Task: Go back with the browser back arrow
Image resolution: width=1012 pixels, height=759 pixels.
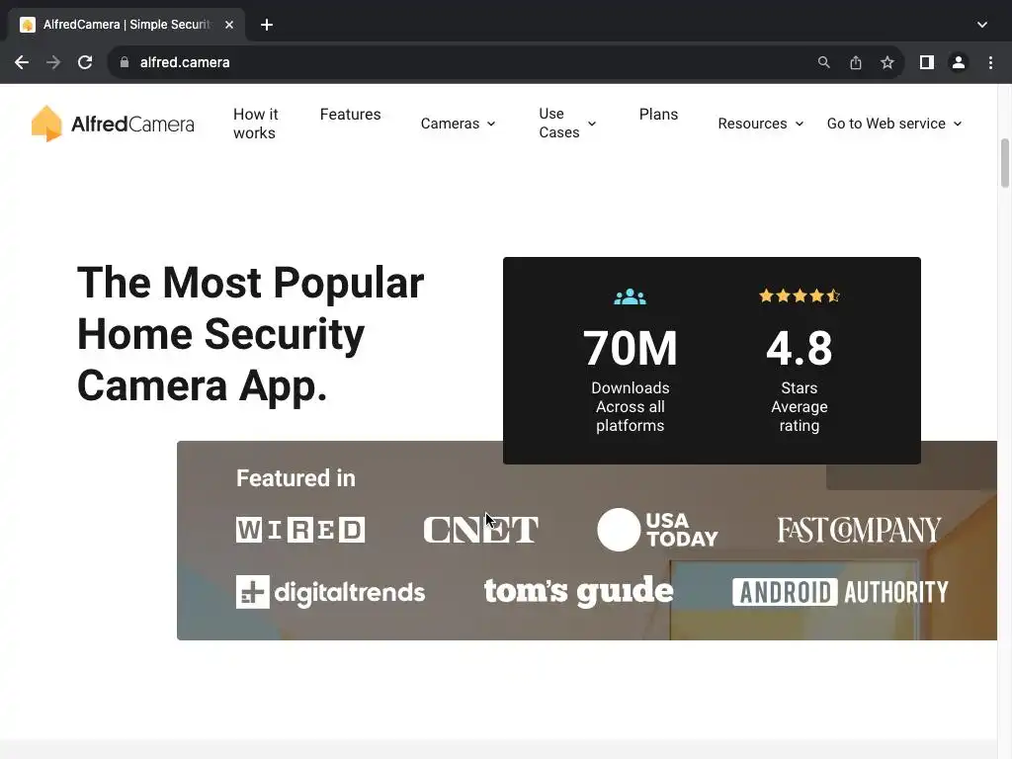Action: pos(22,62)
